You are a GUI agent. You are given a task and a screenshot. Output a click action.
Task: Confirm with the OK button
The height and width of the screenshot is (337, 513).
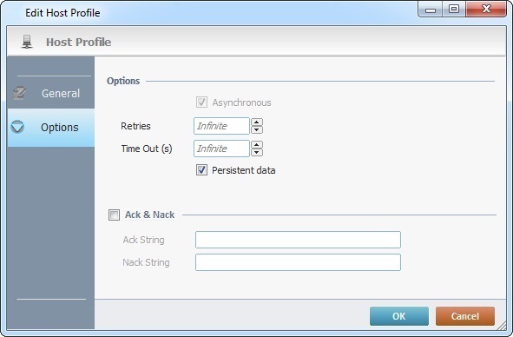click(399, 316)
